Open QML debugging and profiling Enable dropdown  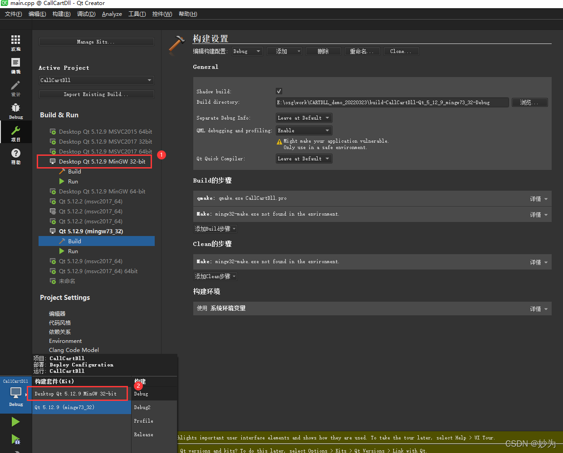pyautogui.click(x=304, y=130)
